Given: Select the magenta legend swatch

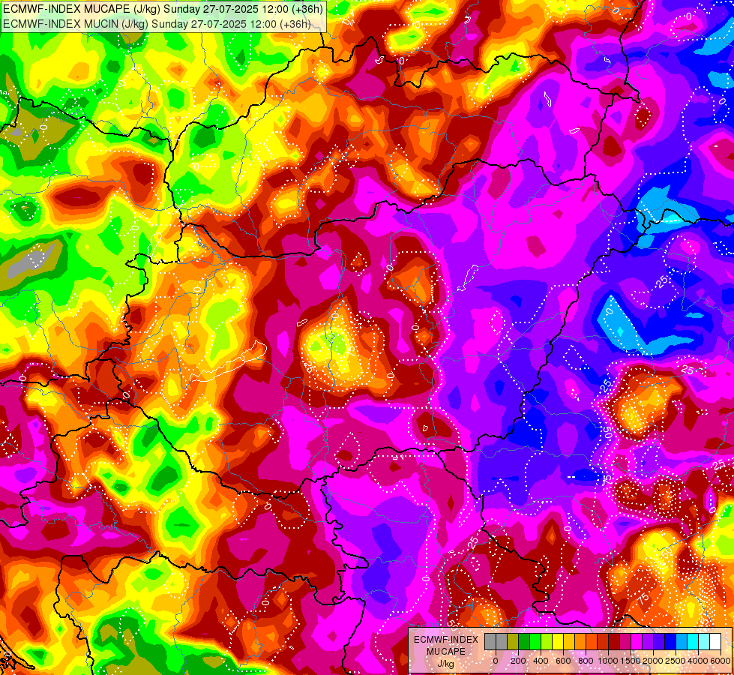Looking at the screenshot, I should click(x=637, y=642).
